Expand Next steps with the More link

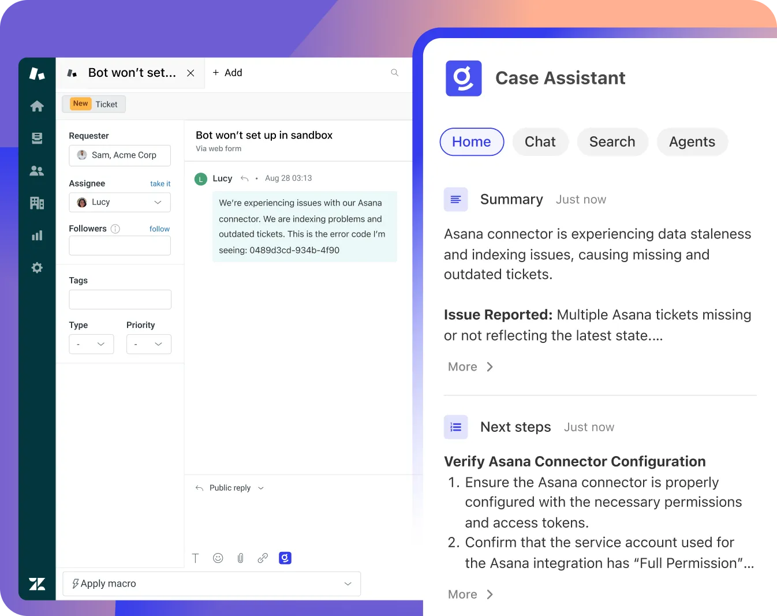coord(470,595)
